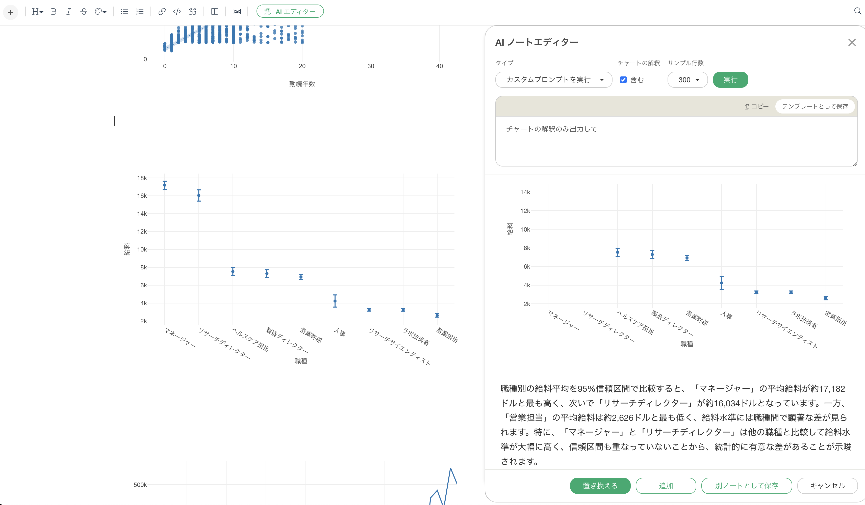Apply italic formatting
This screenshot has width=865, height=505.
coord(69,12)
